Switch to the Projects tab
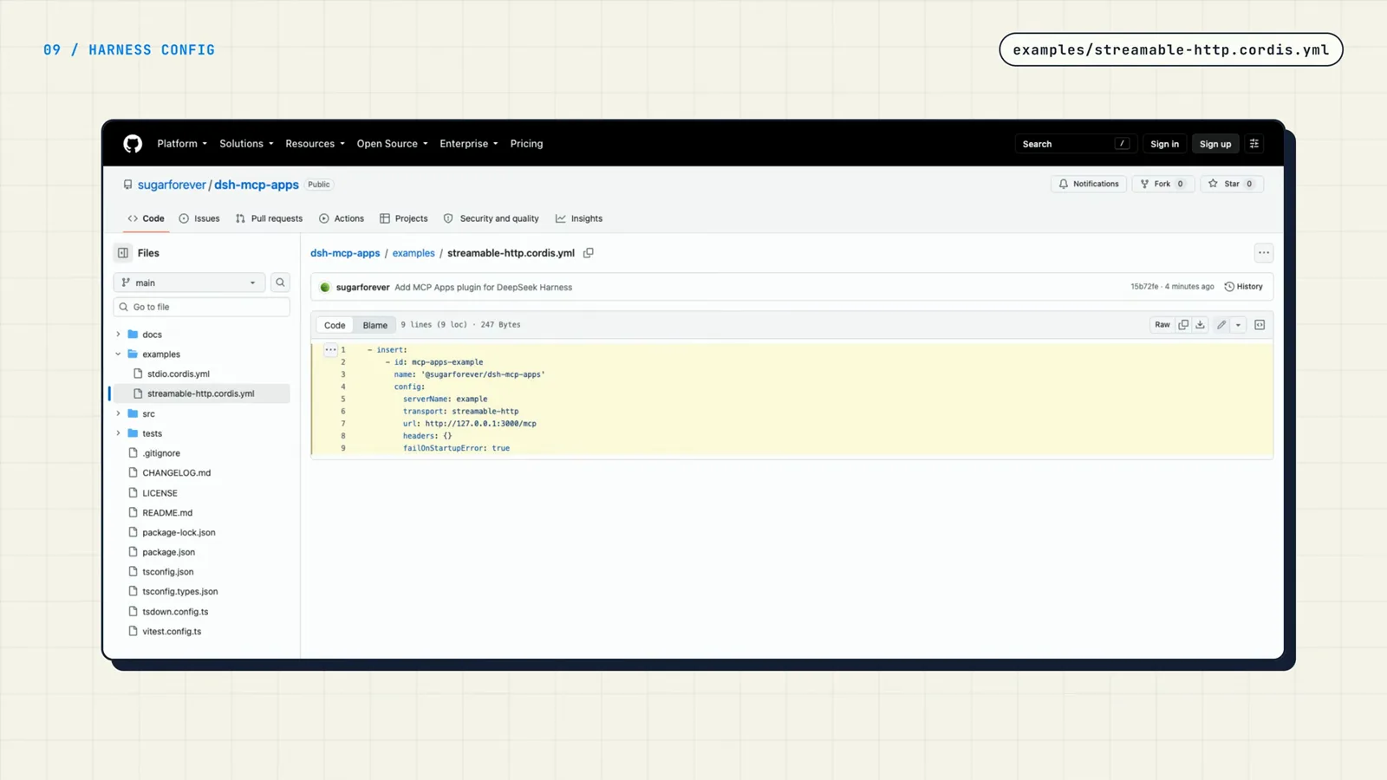The image size is (1387, 780). [x=404, y=218]
